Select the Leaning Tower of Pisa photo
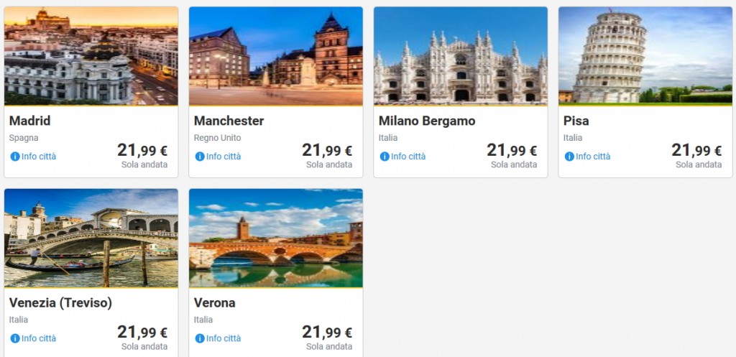The height and width of the screenshot is (357, 736). click(x=645, y=56)
